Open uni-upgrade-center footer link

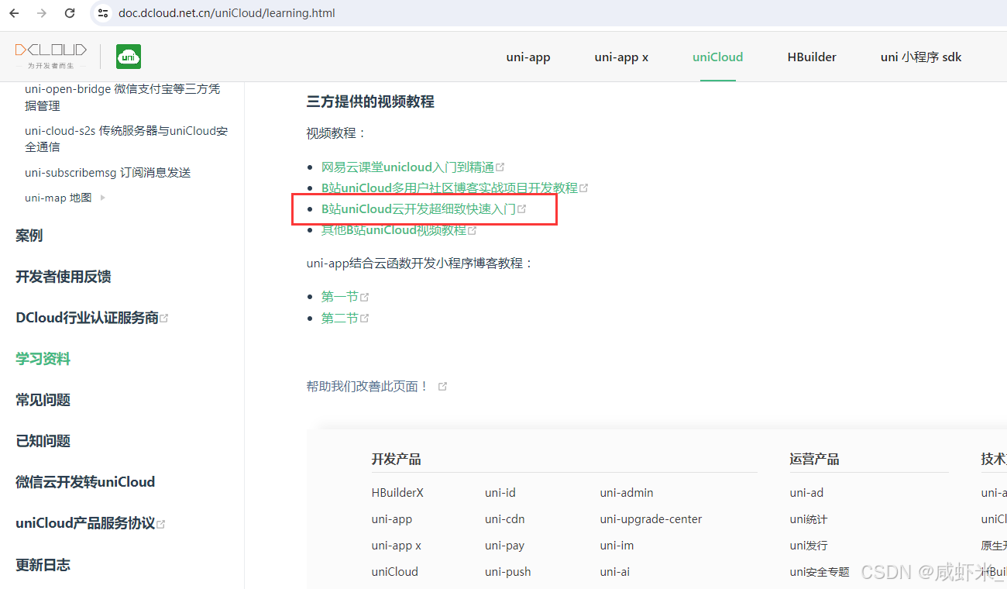[651, 519]
